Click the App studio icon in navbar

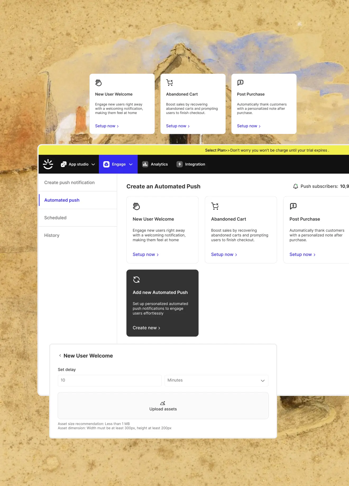click(64, 164)
